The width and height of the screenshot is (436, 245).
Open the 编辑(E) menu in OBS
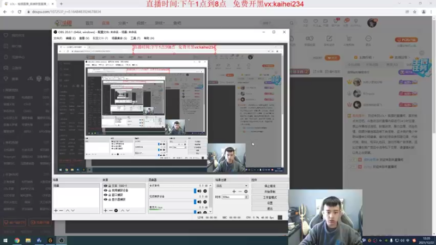coord(71,38)
